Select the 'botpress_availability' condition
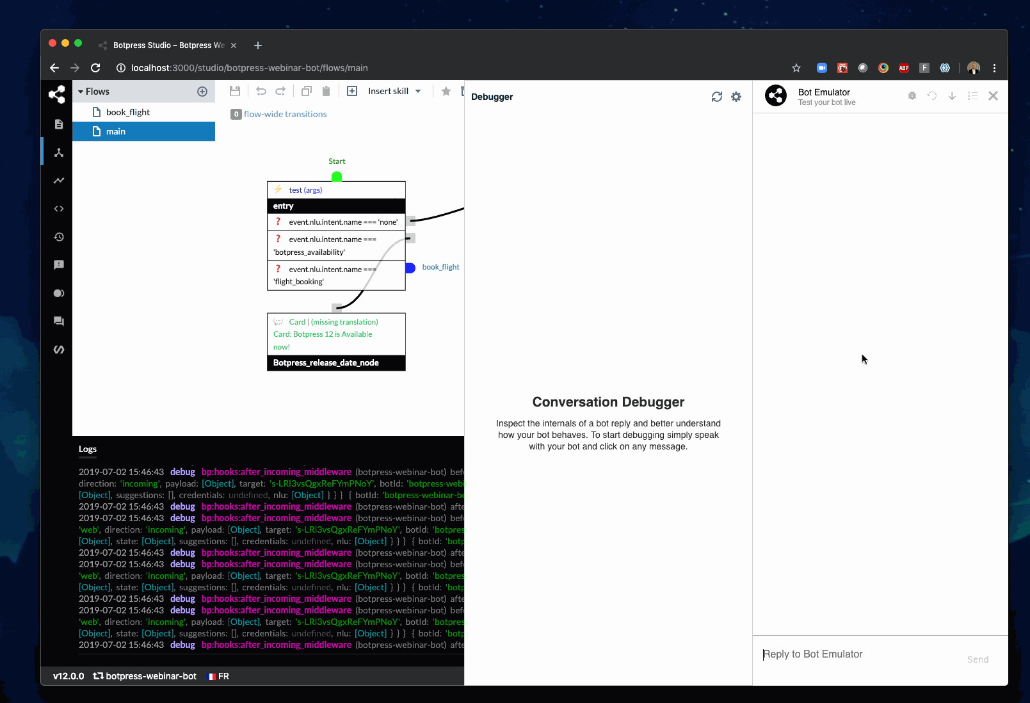 point(336,245)
